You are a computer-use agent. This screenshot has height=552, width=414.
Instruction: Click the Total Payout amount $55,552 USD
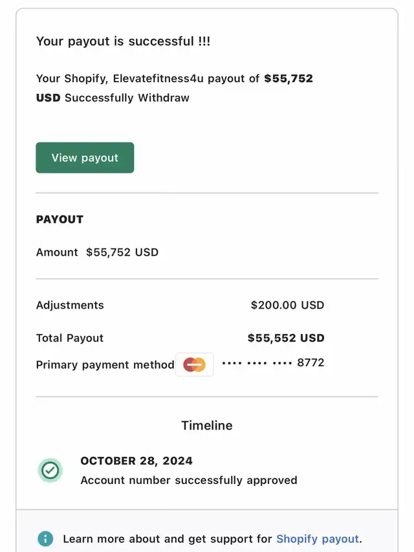tap(286, 338)
